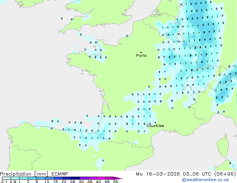The height and width of the screenshot is (183, 237).
Task: Click the forecast date Mo 16-03-2026 text
Action: coord(158,174)
